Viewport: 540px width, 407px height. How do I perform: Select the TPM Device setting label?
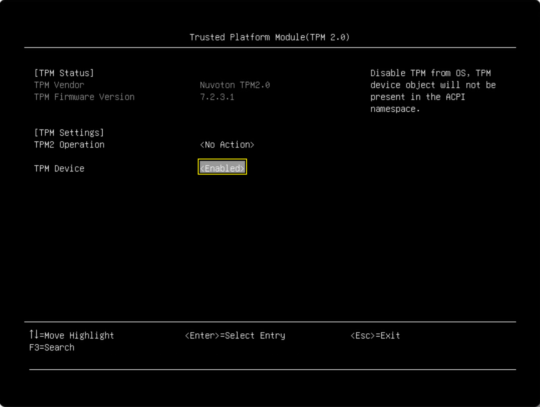(x=59, y=168)
